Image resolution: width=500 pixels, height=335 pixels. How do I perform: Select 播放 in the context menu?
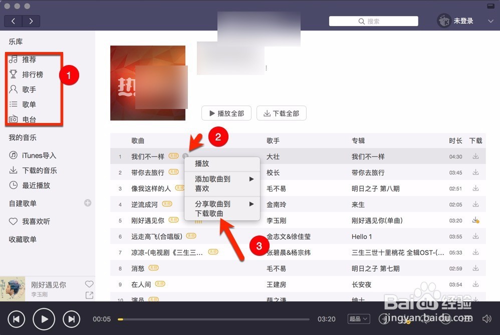(x=202, y=163)
